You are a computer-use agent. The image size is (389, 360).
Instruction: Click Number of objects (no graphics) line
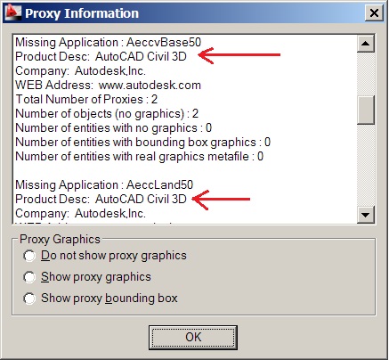tap(107, 113)
